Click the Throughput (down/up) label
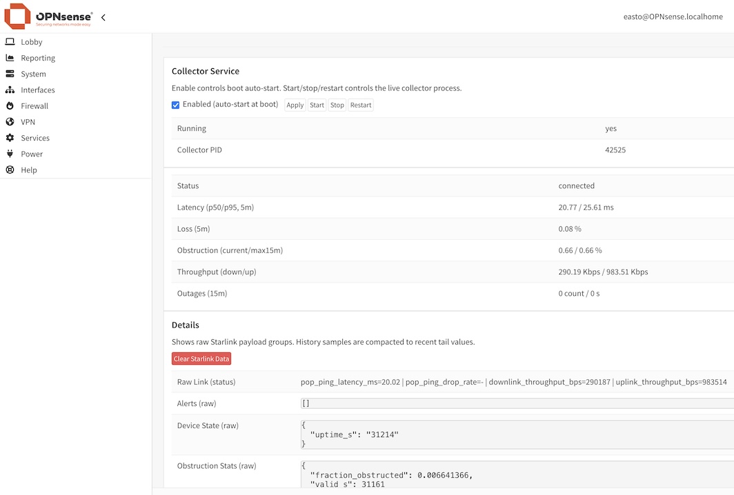 [217, 272]
